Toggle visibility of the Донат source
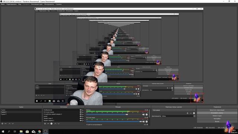 [x=81, y=117]
